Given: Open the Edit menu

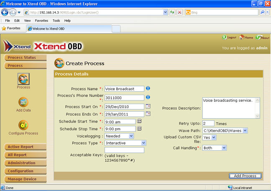Looking at the screenshot, I should coord(17,21).
